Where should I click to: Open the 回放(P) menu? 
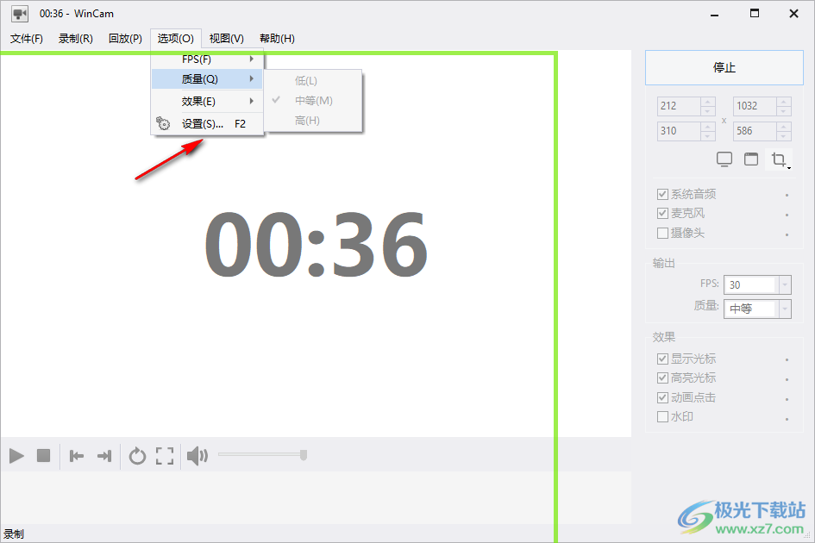click(125, 39)
